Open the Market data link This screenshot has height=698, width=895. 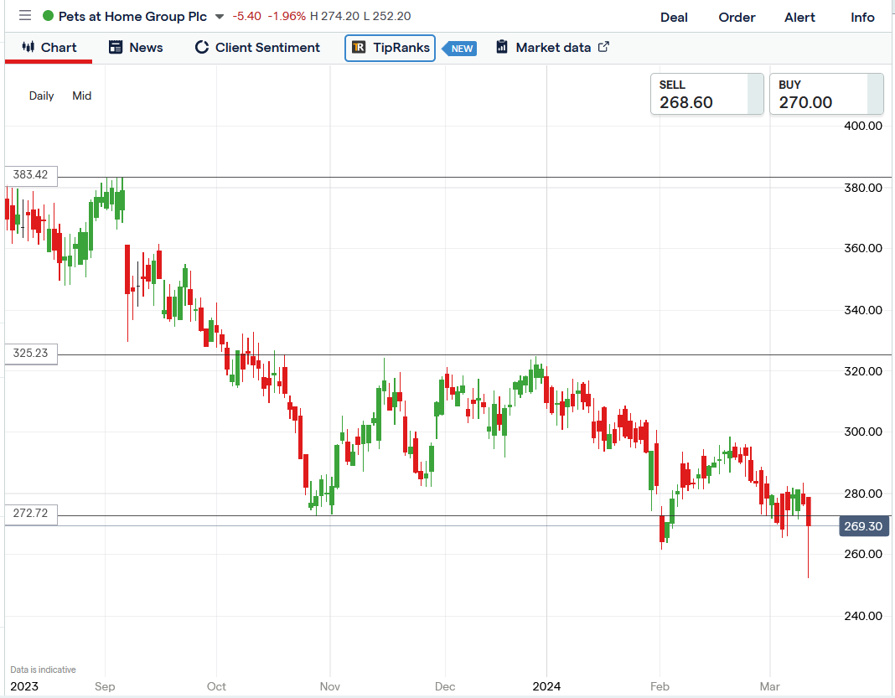click(x=552, y=48)
